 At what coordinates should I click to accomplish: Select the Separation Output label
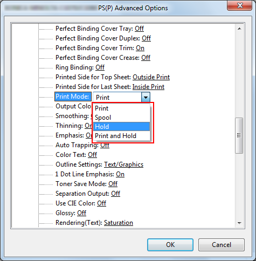click(x=82, y=194)
